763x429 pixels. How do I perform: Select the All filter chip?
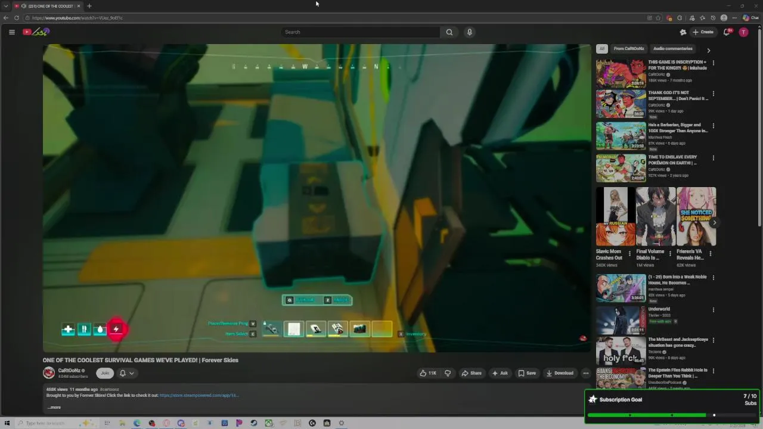602,49
